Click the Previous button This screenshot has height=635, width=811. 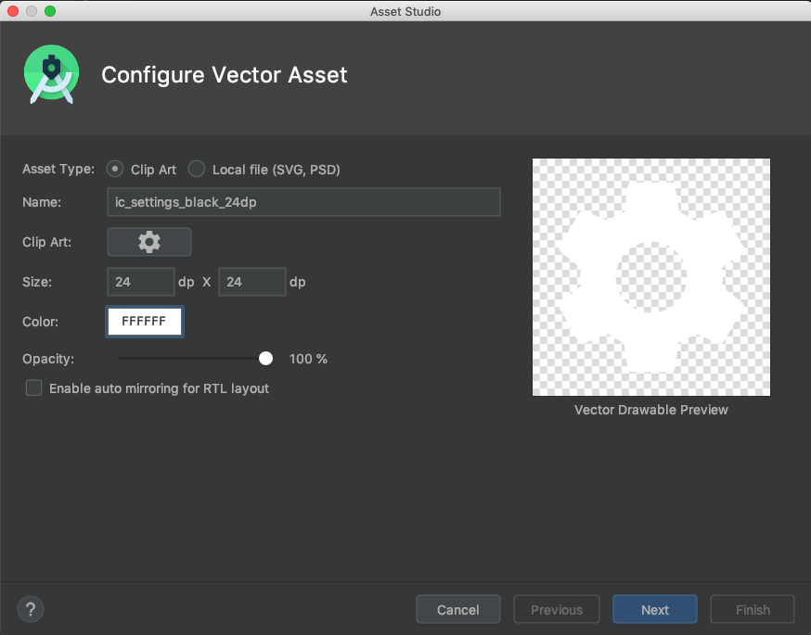point(557,610)
